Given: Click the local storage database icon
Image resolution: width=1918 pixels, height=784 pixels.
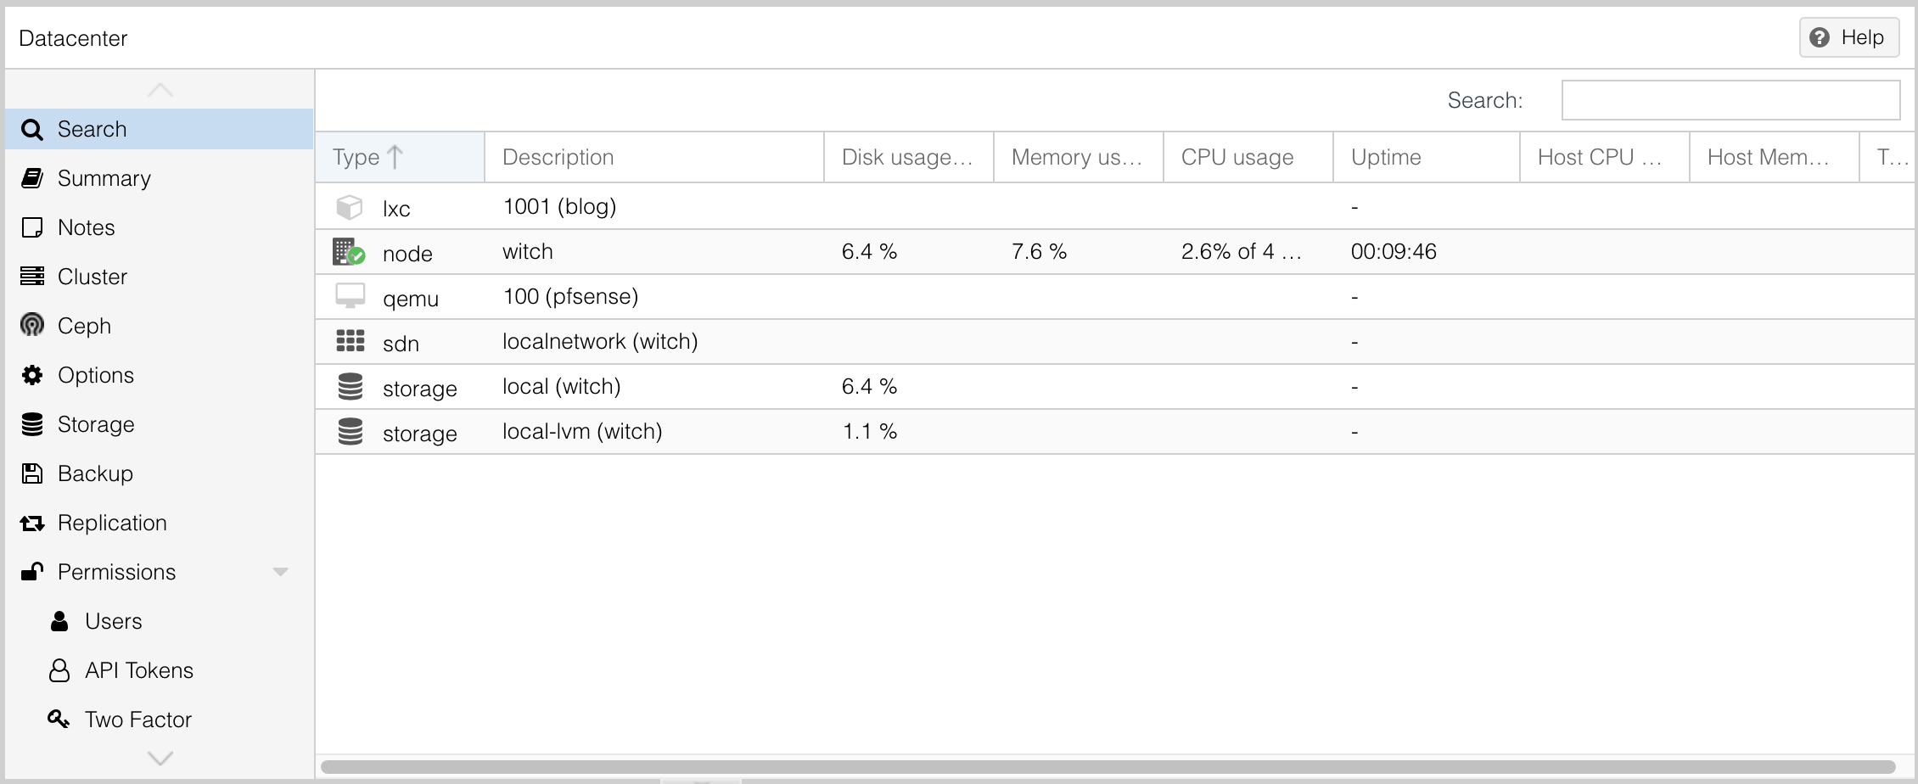Looking at the screenshot, I should pos(350,386).
